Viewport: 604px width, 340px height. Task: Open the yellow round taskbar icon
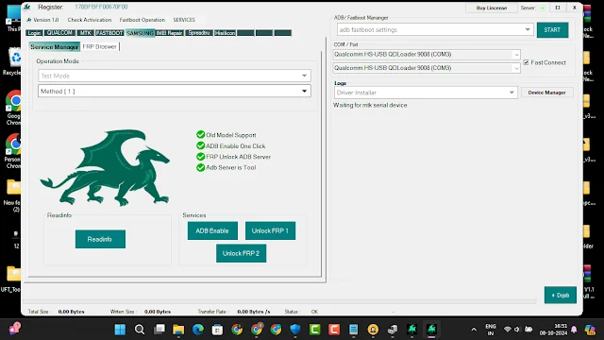click(373, 330)
